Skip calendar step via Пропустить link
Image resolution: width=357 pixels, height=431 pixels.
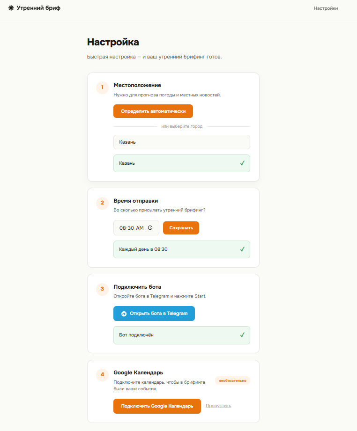click(x=218, y=406)
